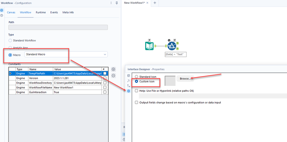Click the Help file or hyperlink text field
This screenshot has width=287, height=142.
pos(213,96)
